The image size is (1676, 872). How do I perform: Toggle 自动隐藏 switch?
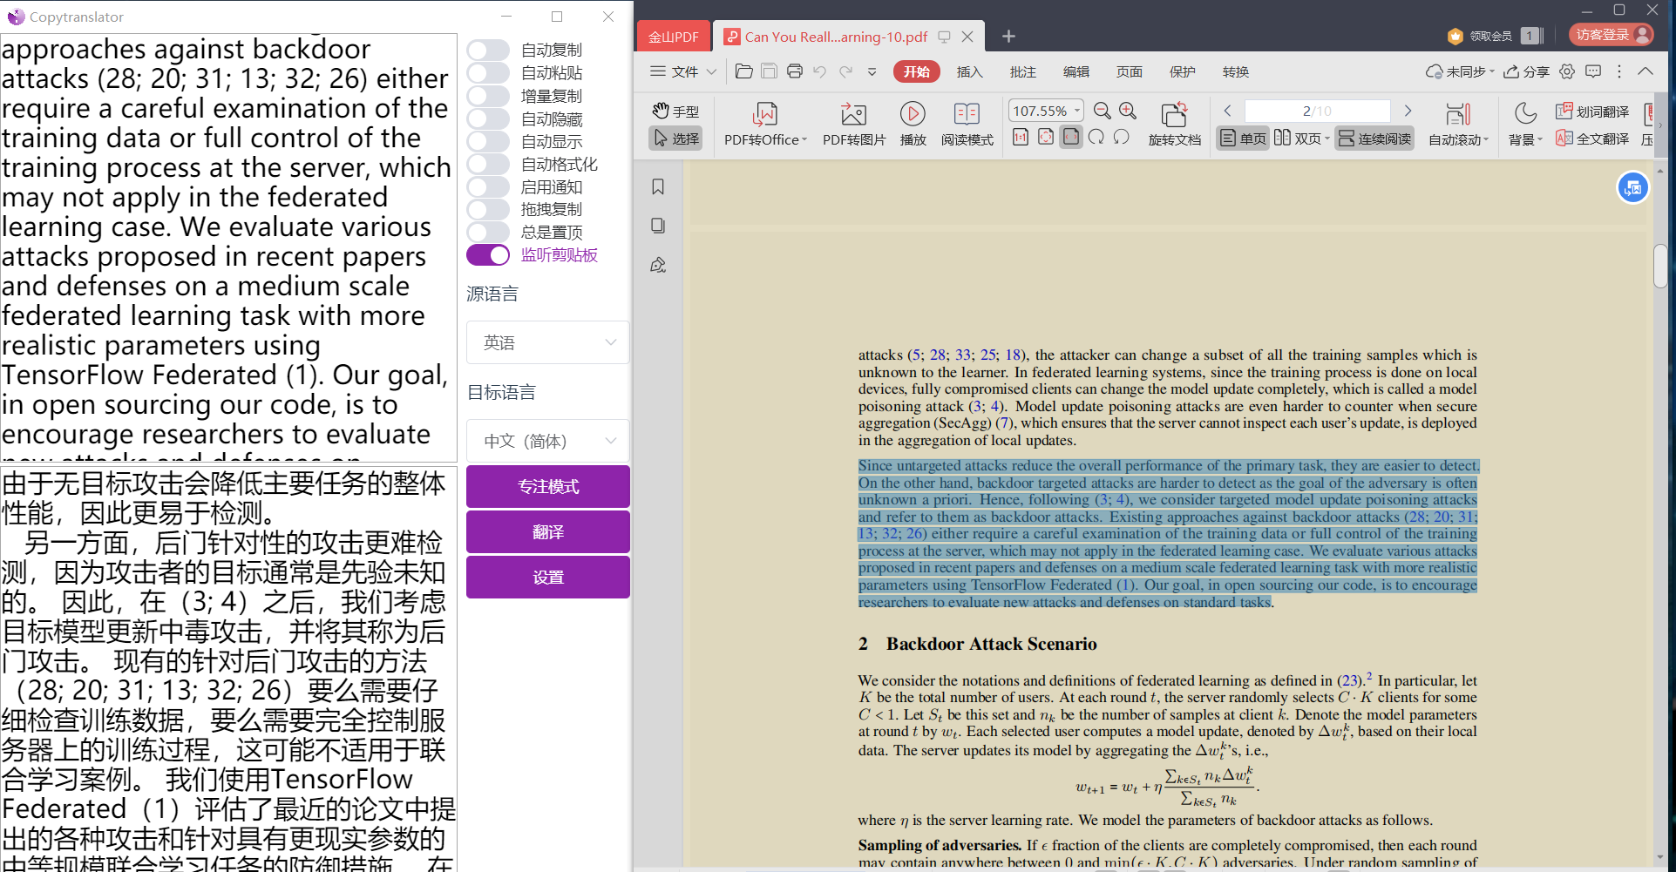click(488, 118)
